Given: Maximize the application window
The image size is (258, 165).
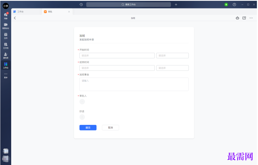Looking at the screenshot, I should pyautogui.click(x=248, y=5).
